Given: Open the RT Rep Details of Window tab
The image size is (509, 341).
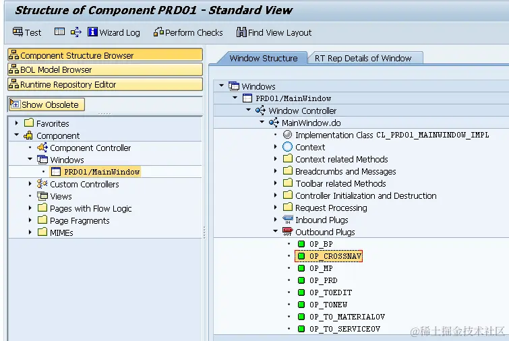Looking at the screenshot, I should pos(363,58).
